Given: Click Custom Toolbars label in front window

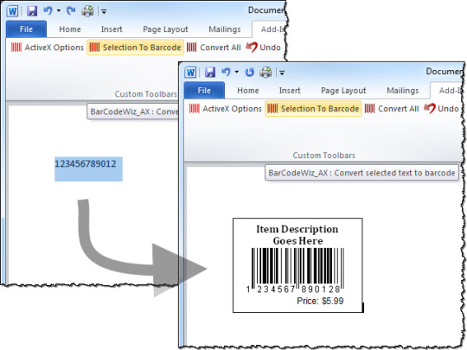Looking at the screenshot, I should click(x=323, y=156).
